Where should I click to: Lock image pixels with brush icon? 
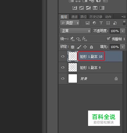pos(79,47)
